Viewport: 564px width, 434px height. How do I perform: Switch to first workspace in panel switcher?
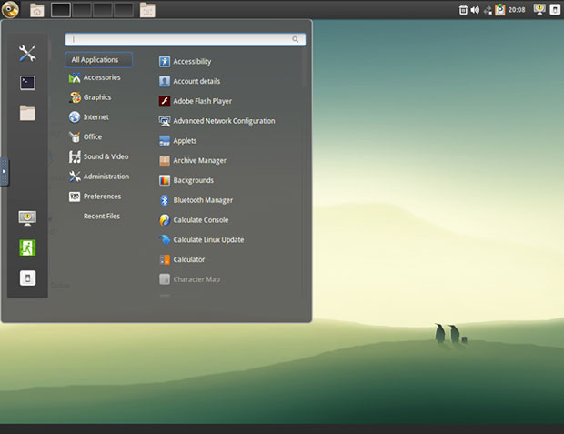[x=61, y=10]
